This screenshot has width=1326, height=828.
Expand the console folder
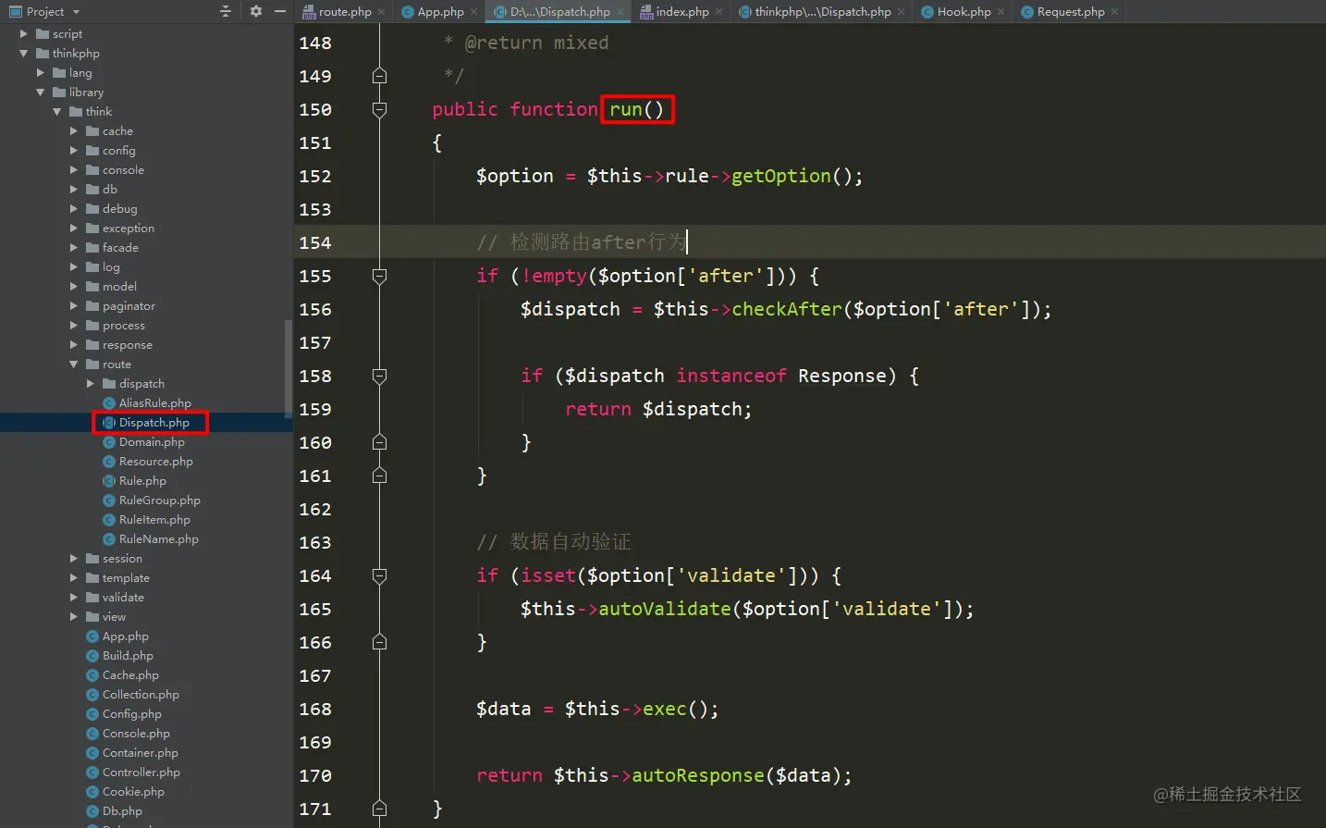pyautogui.click(x=74, y=170)
